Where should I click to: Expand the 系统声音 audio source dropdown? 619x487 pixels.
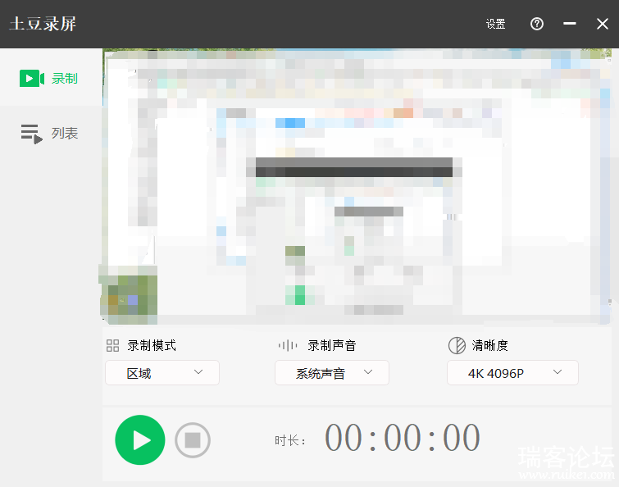(x=332, y=372)
